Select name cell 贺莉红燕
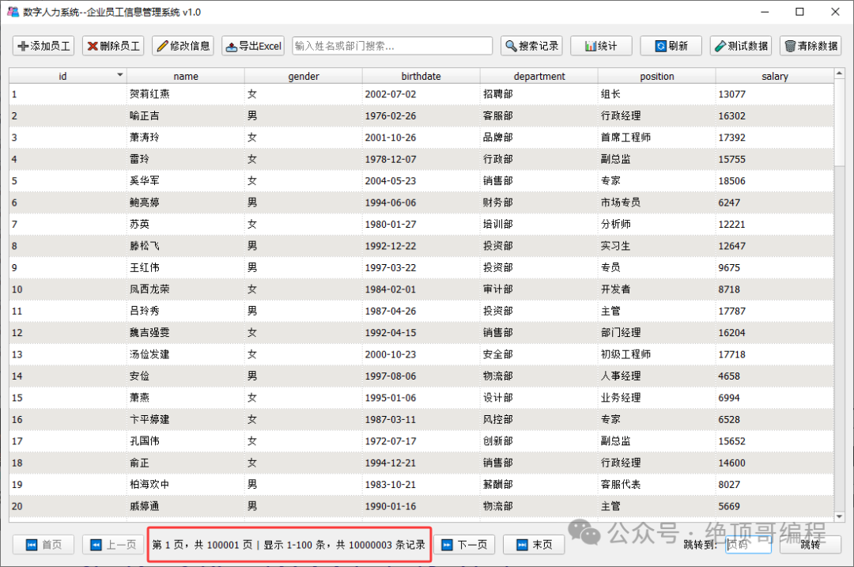 point(186,93)
